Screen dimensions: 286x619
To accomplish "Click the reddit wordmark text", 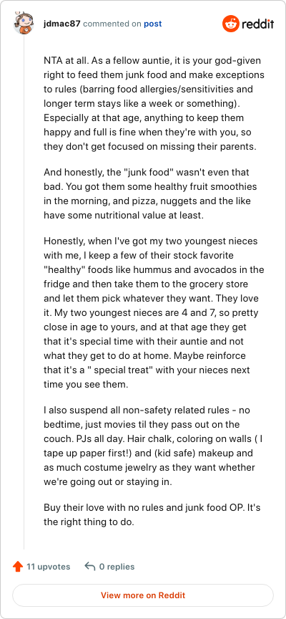I will [257, 24].
